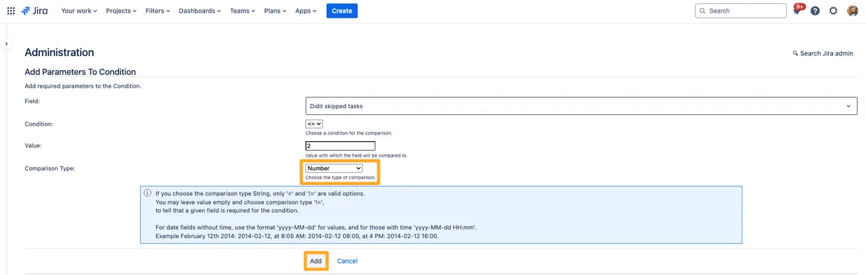This screenshot has width=866, height=275.
Task: Click the info icon in the blue notice
Action: click(147, 193)
